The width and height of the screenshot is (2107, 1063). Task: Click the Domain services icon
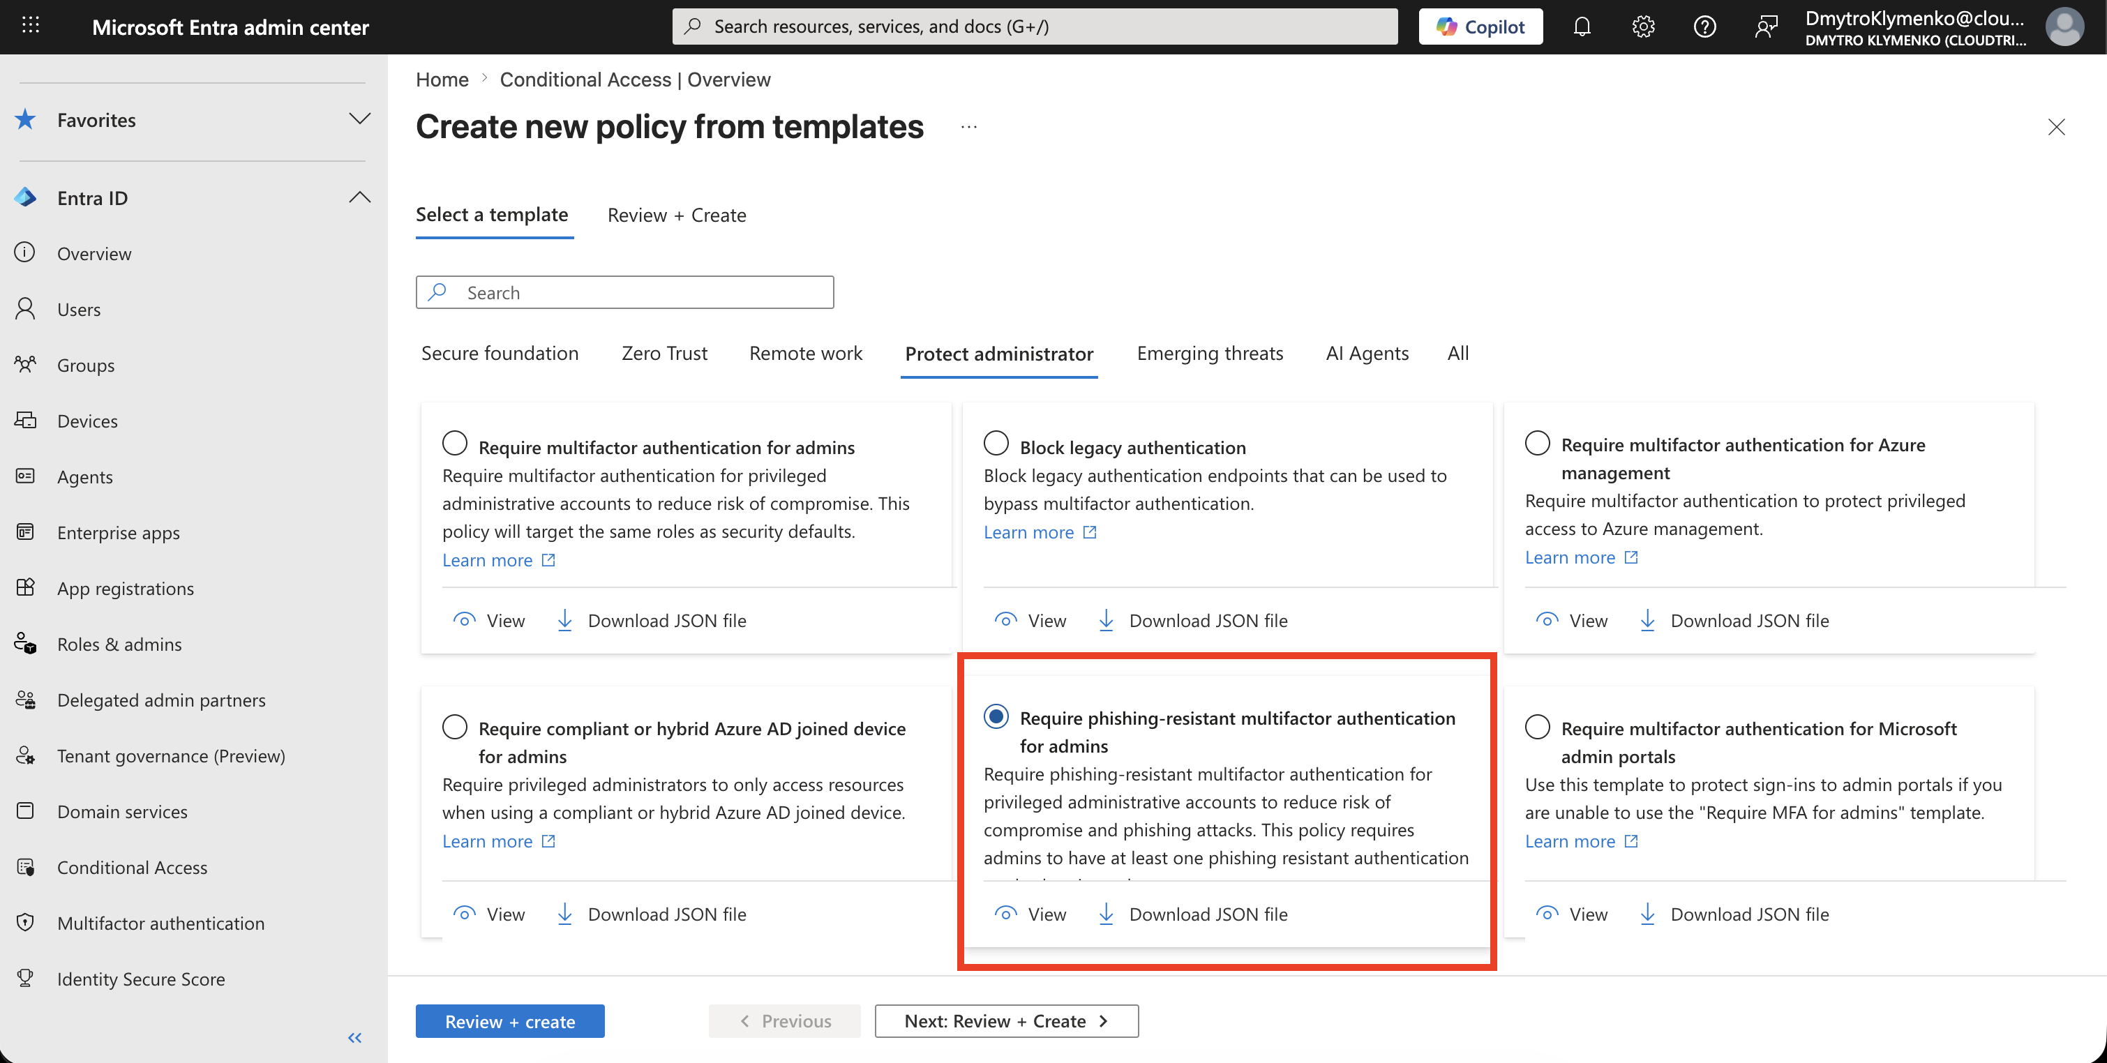[25, 811]
